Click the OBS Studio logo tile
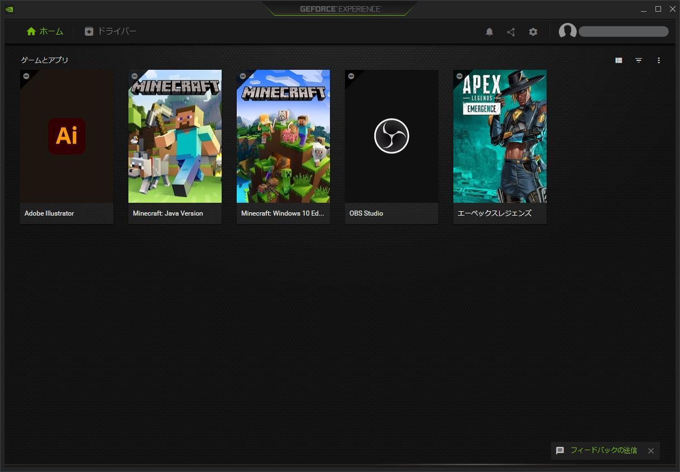 click(391, 136)
